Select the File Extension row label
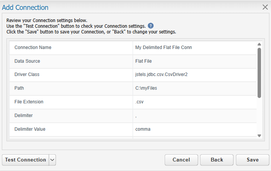 coord(29,102)
